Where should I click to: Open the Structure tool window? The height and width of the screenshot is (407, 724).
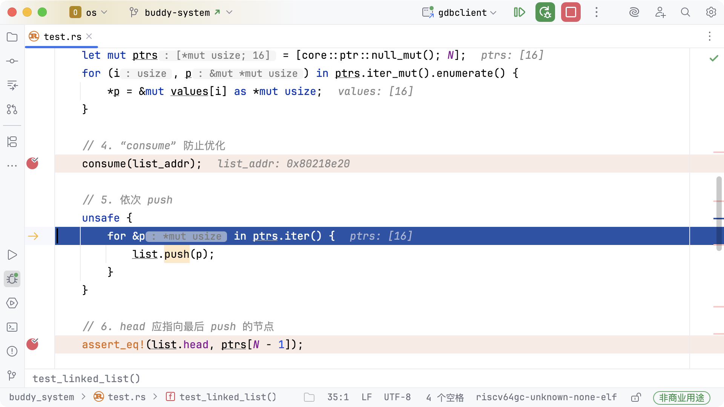12,142
